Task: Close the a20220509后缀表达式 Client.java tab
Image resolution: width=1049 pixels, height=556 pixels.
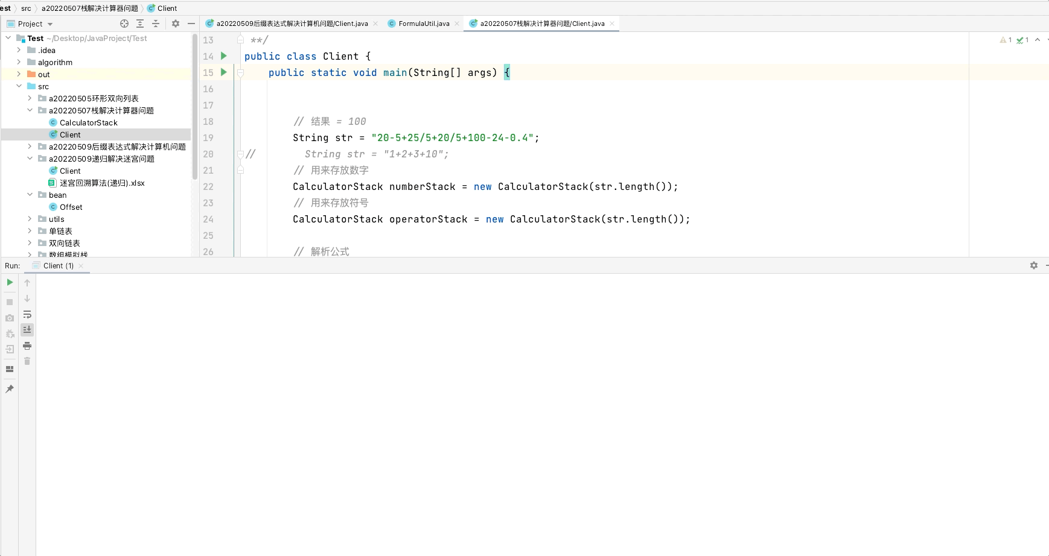Action: pyautogui.click(x=375, y=24)
